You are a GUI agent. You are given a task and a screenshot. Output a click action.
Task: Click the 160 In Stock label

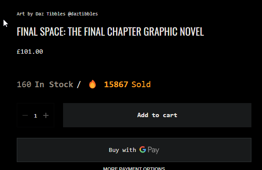tap(45, 85)
